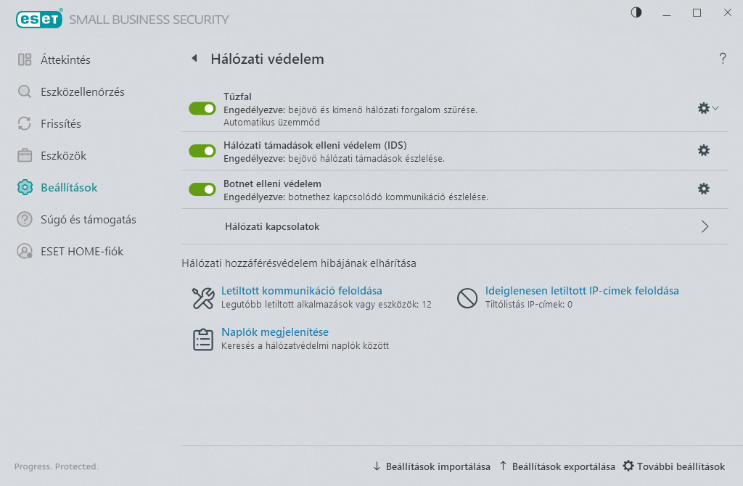Click the Naplók clipboard icon

[x=203, y=339]
